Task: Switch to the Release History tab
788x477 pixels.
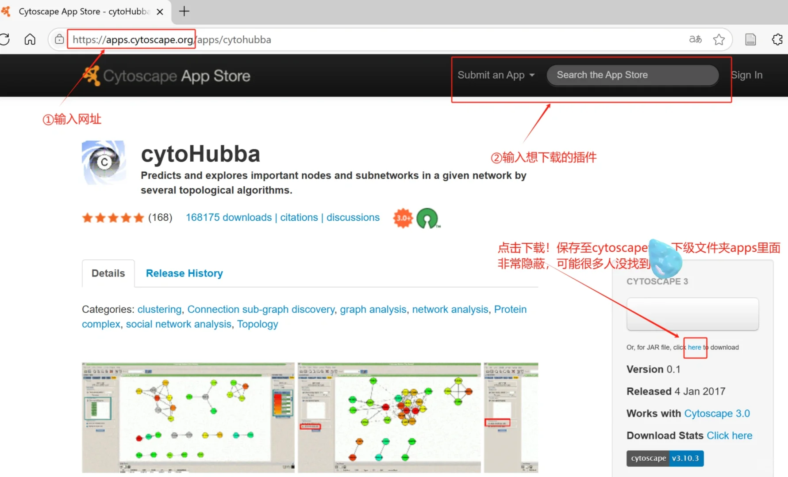Action: pos(185,273)
